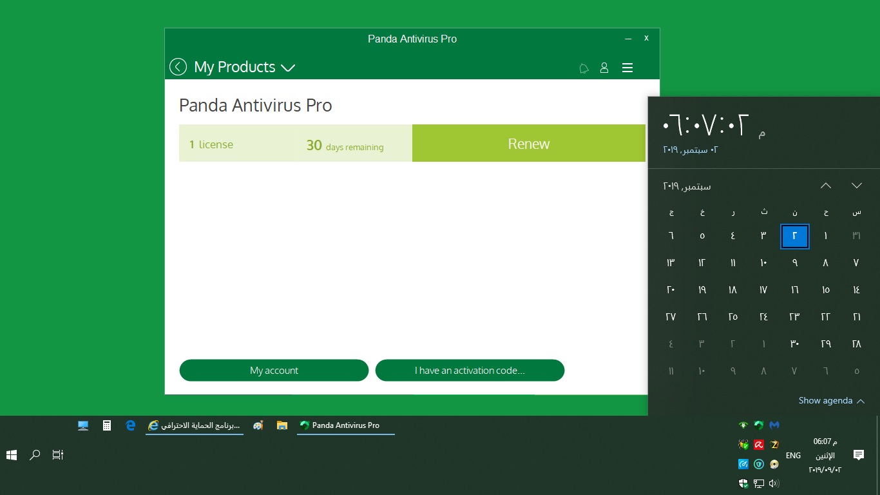This screenshot has height=495, width=880.
Task: Click the gold disc tray icon
Action: 774,464
